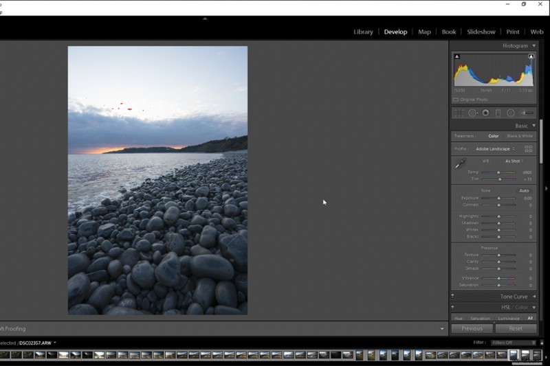This screenshot has height=366, width=550.
Task: Toggle highlight clipping indicator in histogram
Action: pyautogui.click(x=531, y=56)
